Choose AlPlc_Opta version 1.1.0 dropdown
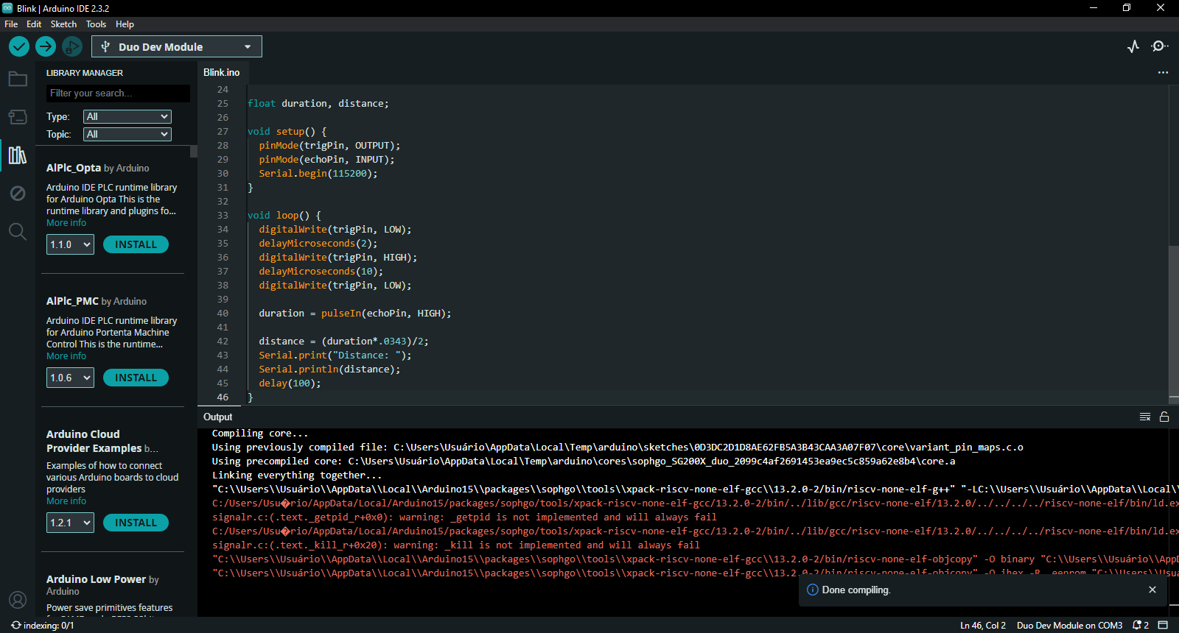The height and width of the screenshot is (633, 1179). pos(71,244)
